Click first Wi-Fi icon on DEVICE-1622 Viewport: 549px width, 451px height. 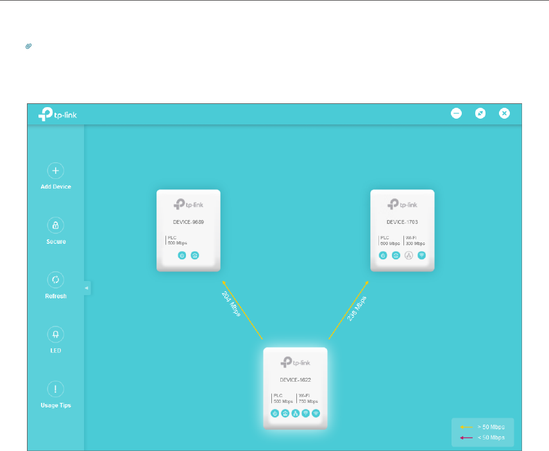pos(306,414)
